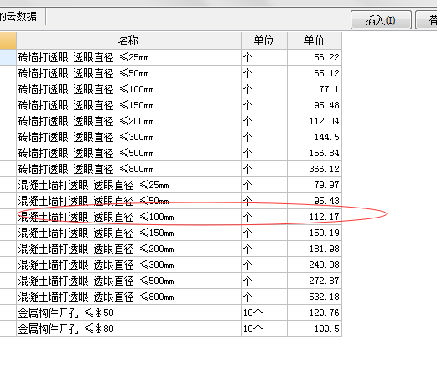Select row 砖墙打透眼 透眼直径 ≤800mm
This screenshot has height=389, width=437.
[x=179, y=169]
